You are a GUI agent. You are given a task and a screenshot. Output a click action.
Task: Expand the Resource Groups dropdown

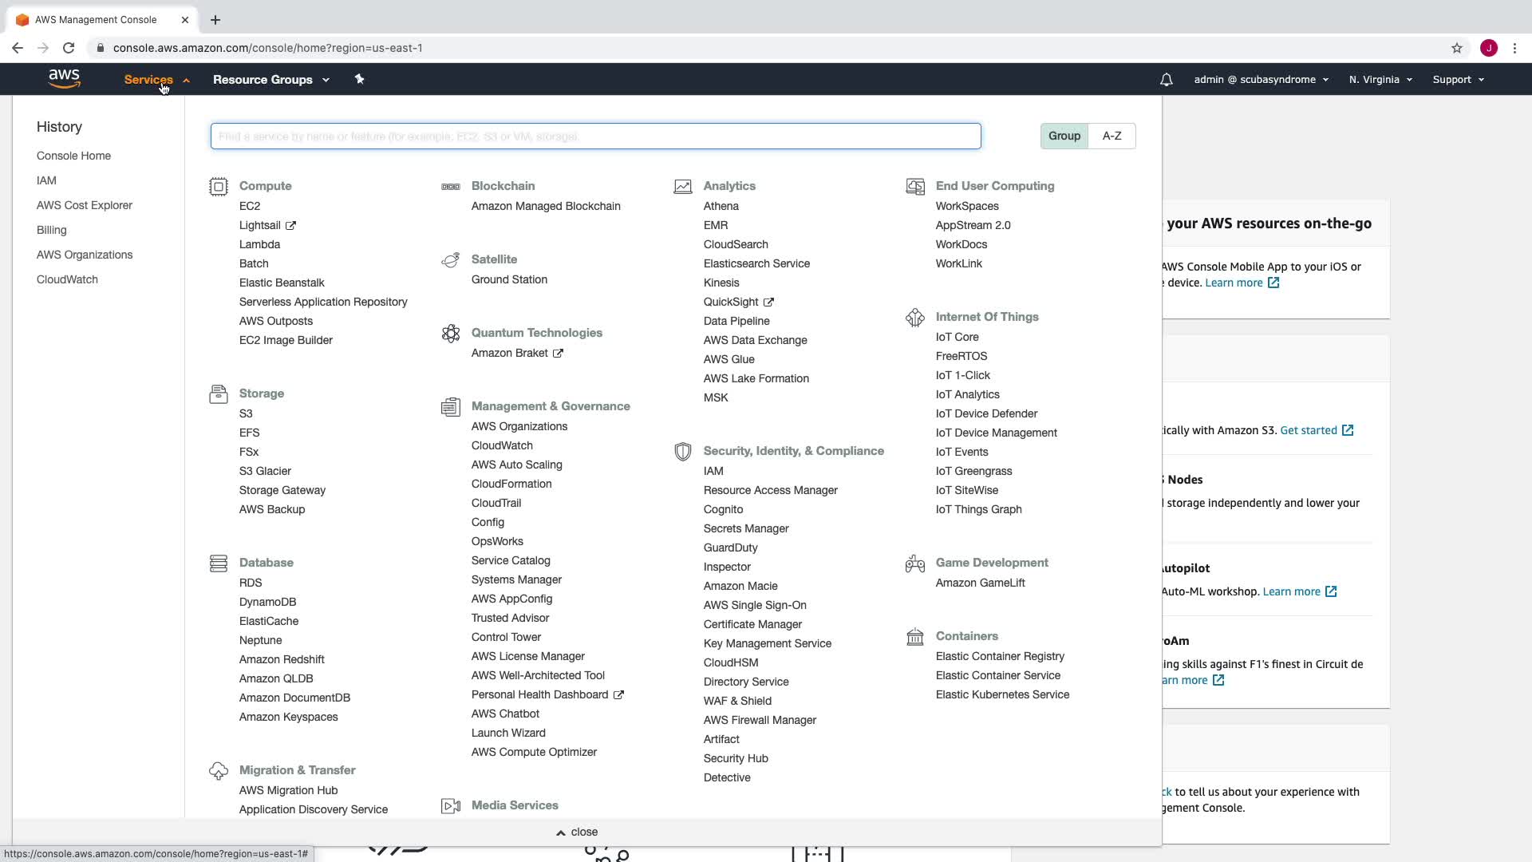270,80
